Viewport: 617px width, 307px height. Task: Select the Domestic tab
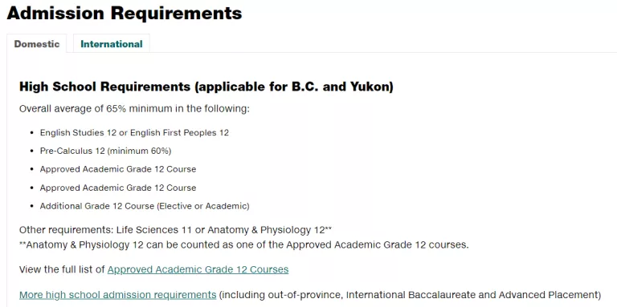37,44
